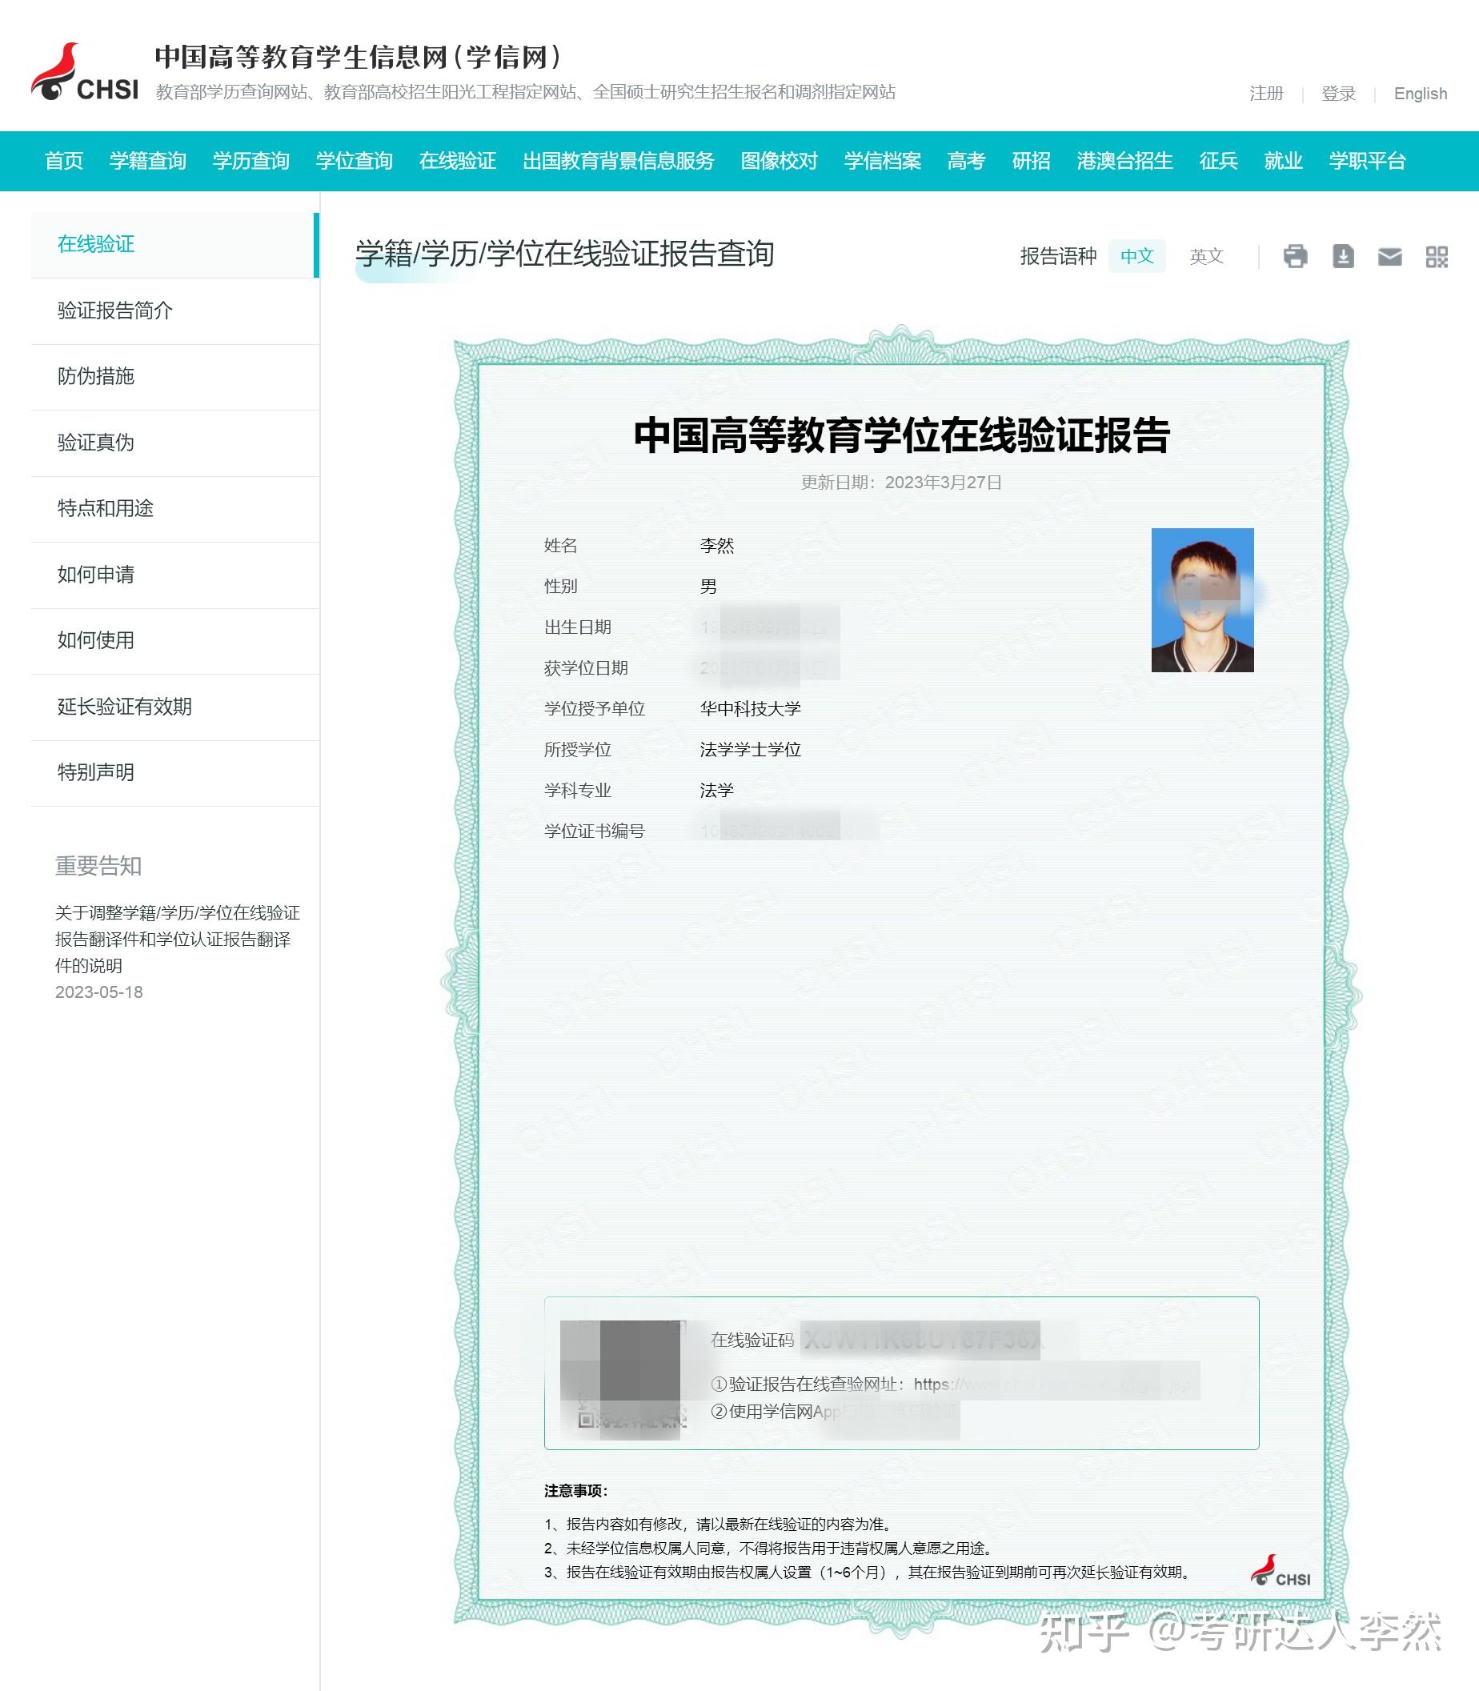Viewport: 1479px width, 1691px height.
Task: Click the 重要告知 heading
Action: [x=98, y=866]
